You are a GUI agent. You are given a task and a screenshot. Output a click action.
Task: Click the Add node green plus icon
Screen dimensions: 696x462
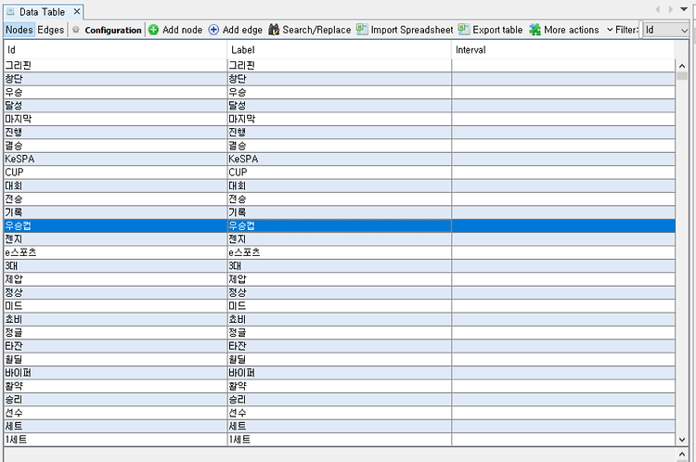[x=153, y=30]
